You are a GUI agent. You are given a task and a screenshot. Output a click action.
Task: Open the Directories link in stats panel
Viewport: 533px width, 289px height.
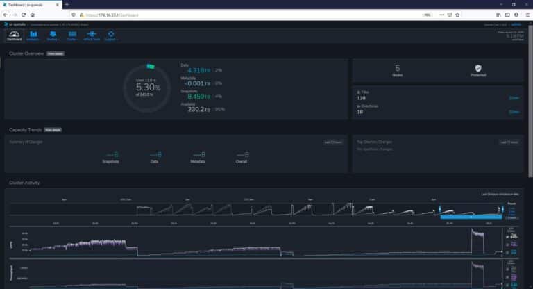(x=514, y=112)
